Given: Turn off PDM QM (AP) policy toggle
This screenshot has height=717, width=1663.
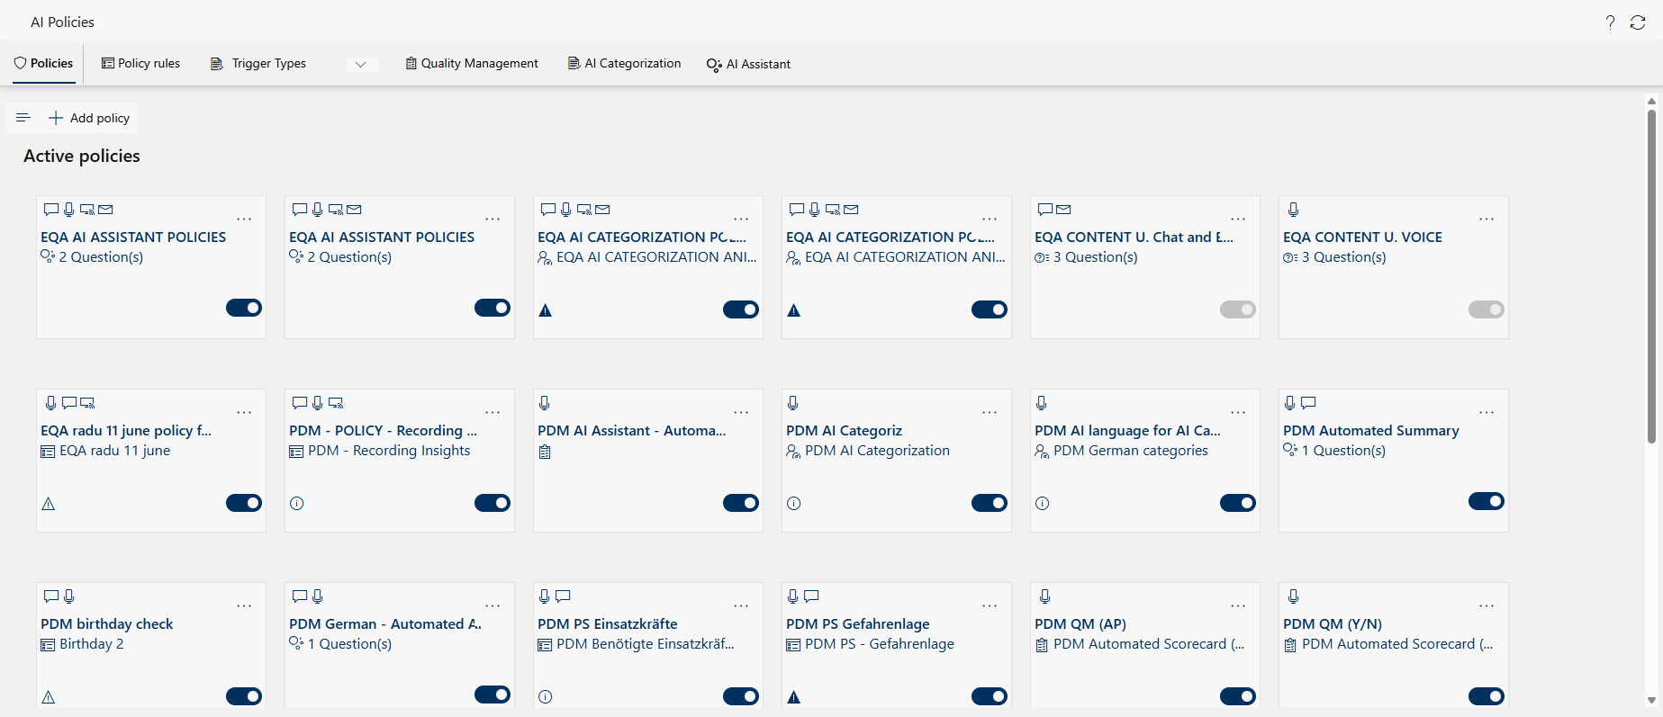Looking at the screenshot, I should pyautogui.click(x=1237, y=696).
